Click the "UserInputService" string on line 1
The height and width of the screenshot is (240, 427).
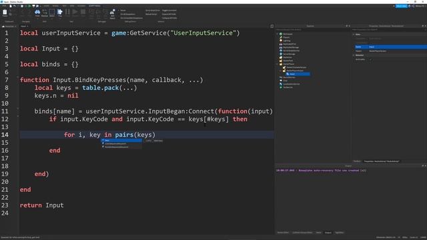pos(203,33)
